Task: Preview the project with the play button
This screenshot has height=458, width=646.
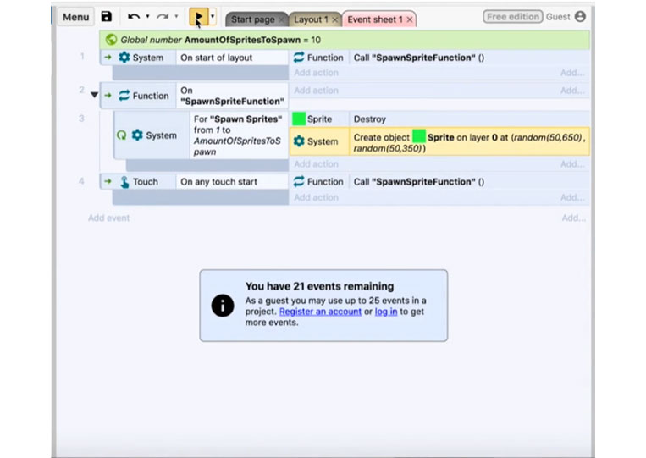Action: 199,17
